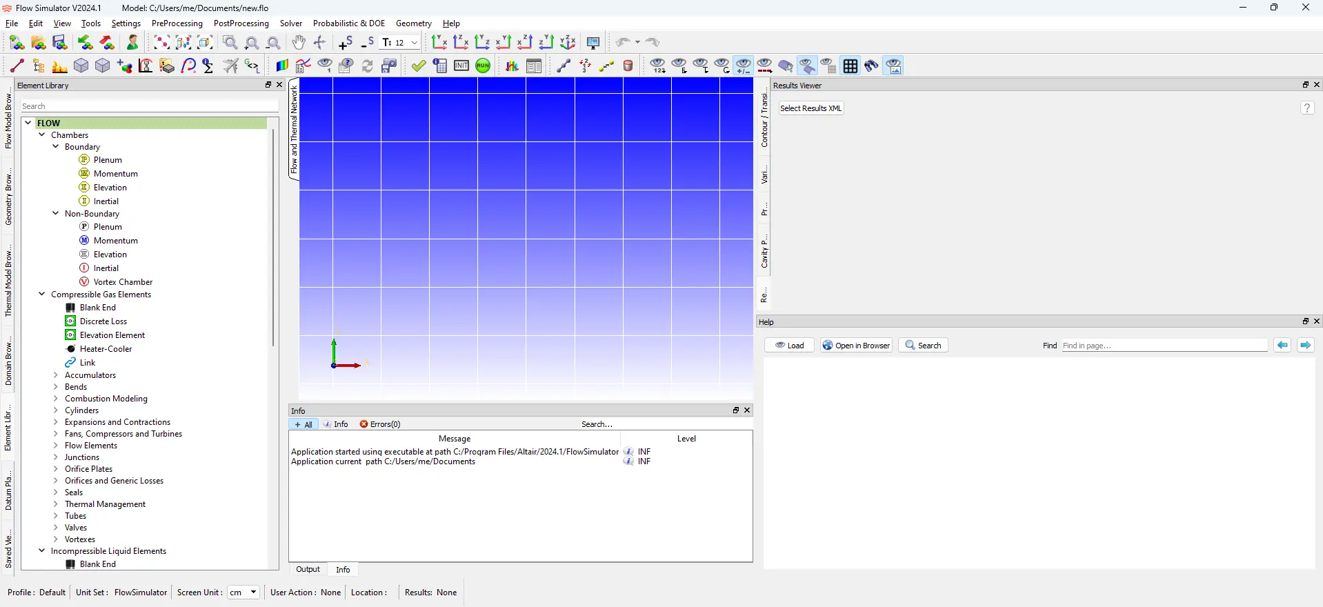Expand the Accumulators tree node
The width and height of the screenshot is (1323, 607).
(x=56, y=375)
